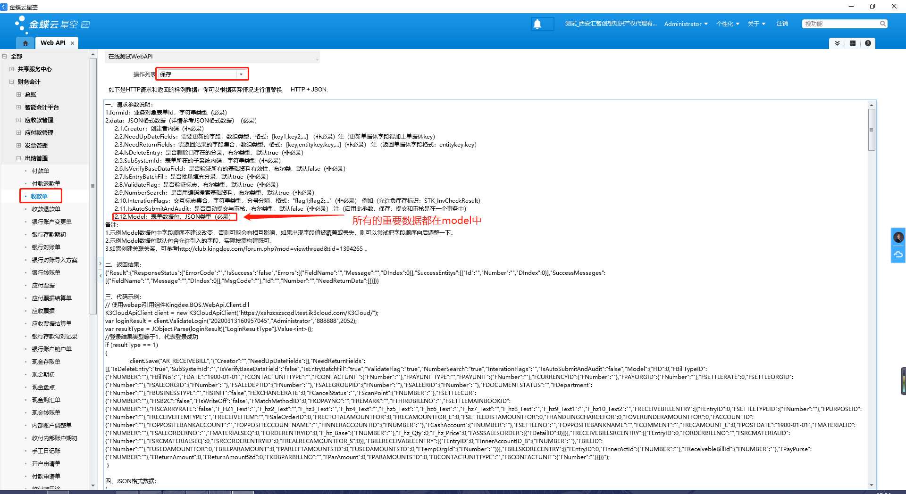Select 开户申请单 in the tree
This screenshot has height=494, width=906.
[46, 463]
